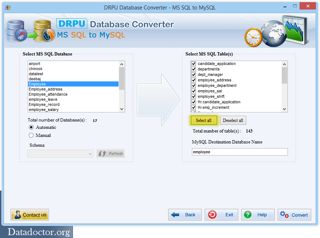Select the Manual radio button
This screenshot has width=320, height=238.
tap(31, 135)
